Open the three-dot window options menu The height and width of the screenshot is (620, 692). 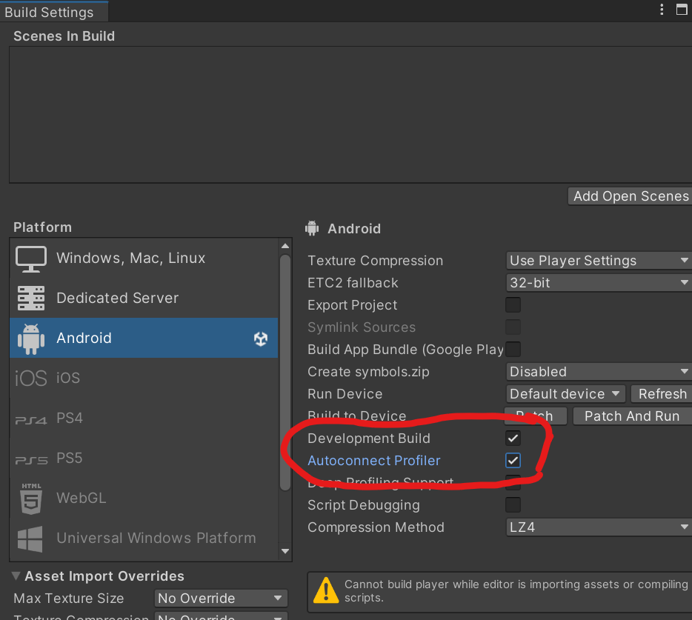click(x=662, y=10)
